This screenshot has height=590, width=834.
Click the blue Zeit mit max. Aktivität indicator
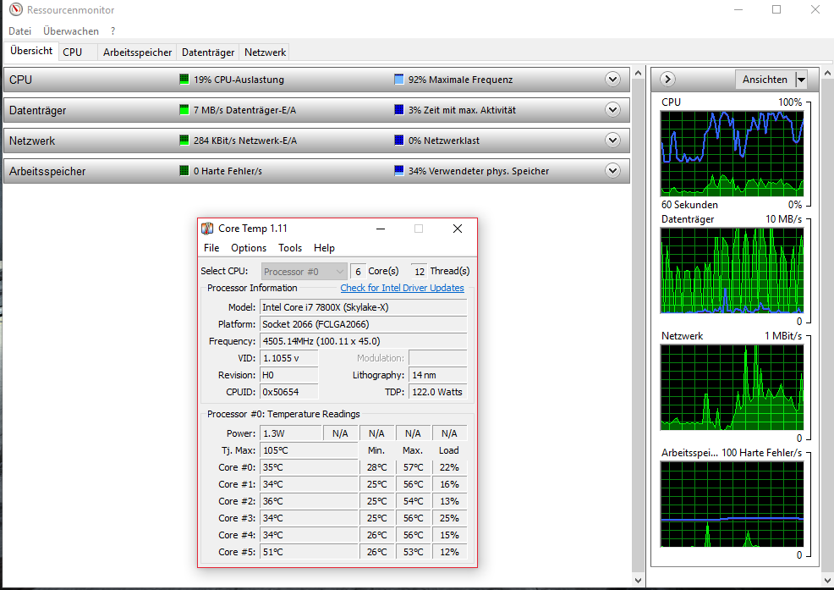[399, 110]
